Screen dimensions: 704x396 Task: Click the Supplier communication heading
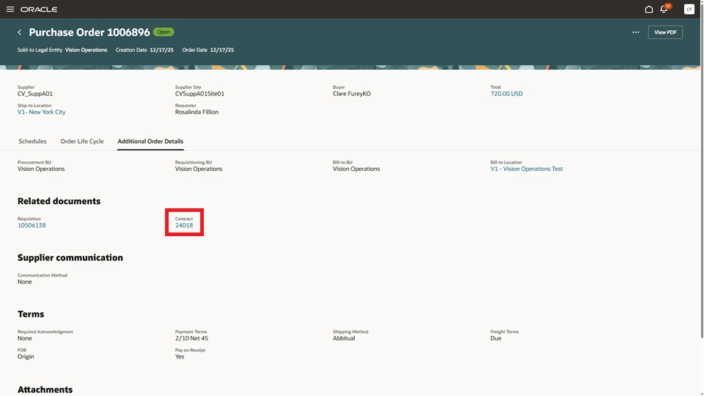tap(70, 257)
